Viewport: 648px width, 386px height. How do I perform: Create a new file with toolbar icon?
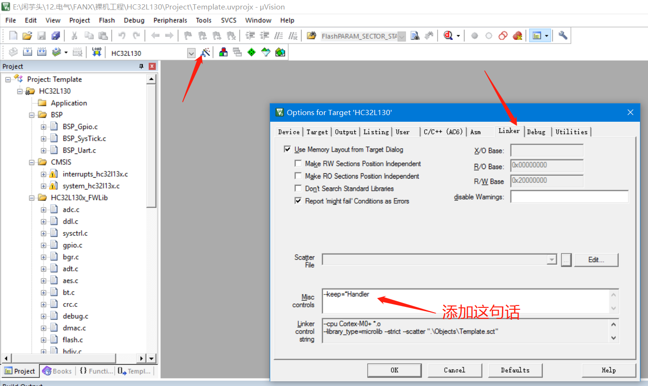13,36
